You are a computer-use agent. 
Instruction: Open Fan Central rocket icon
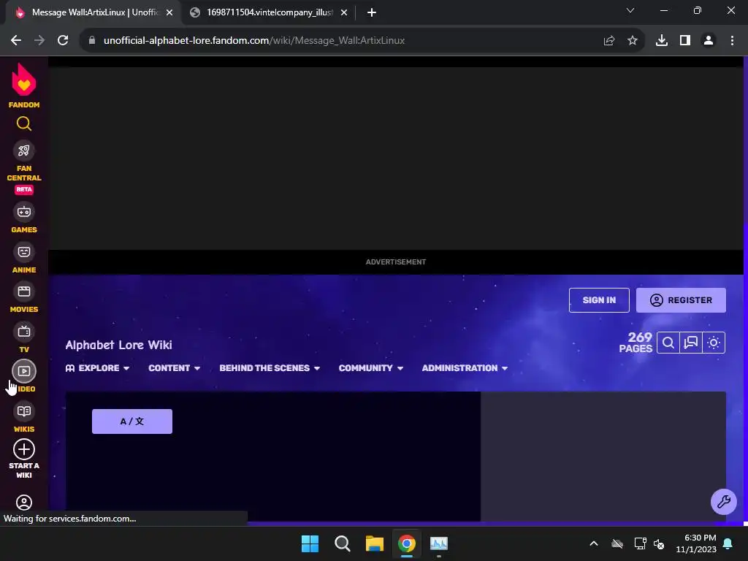click(24, 150)
